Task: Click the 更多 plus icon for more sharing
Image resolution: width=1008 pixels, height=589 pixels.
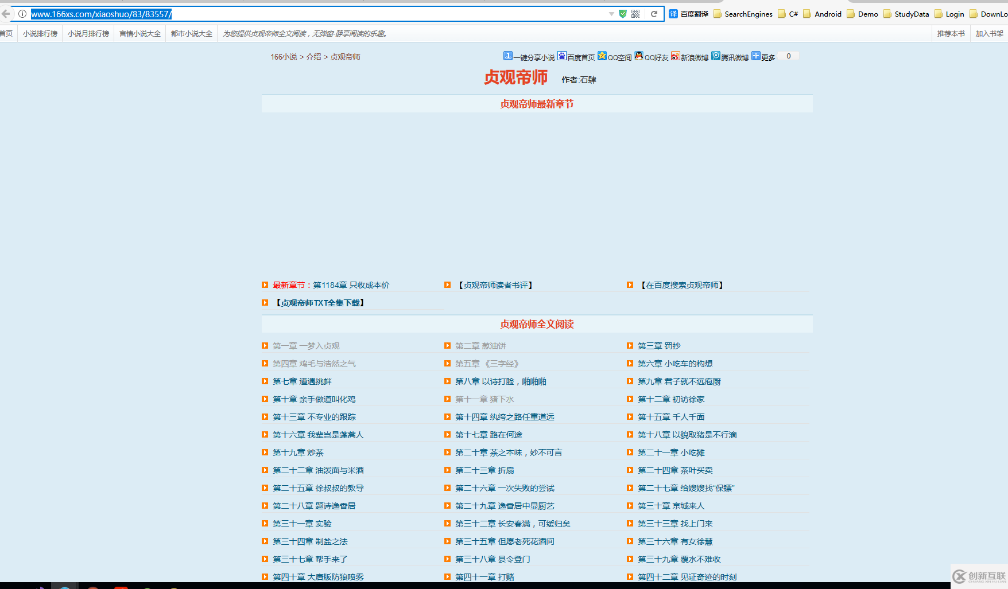Action: click(755, 56)
